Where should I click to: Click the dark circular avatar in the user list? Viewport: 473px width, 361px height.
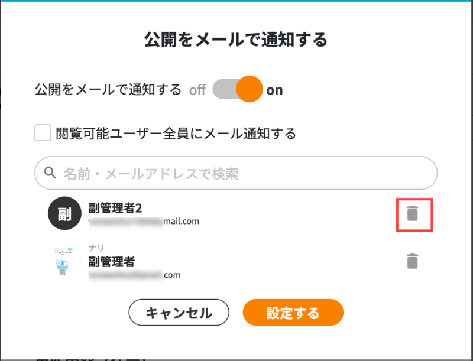(64, 213)
